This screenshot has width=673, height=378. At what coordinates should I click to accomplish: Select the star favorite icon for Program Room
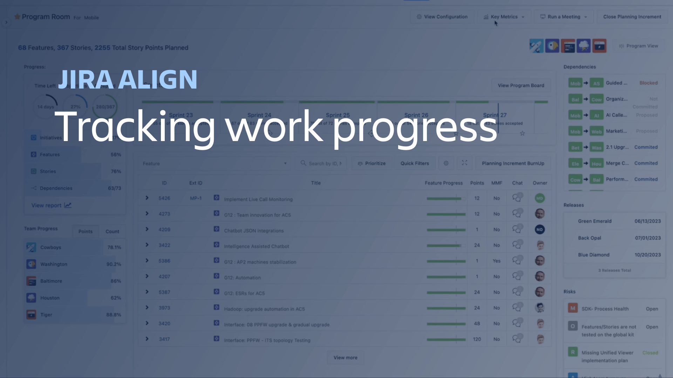[x=16, y=17]
